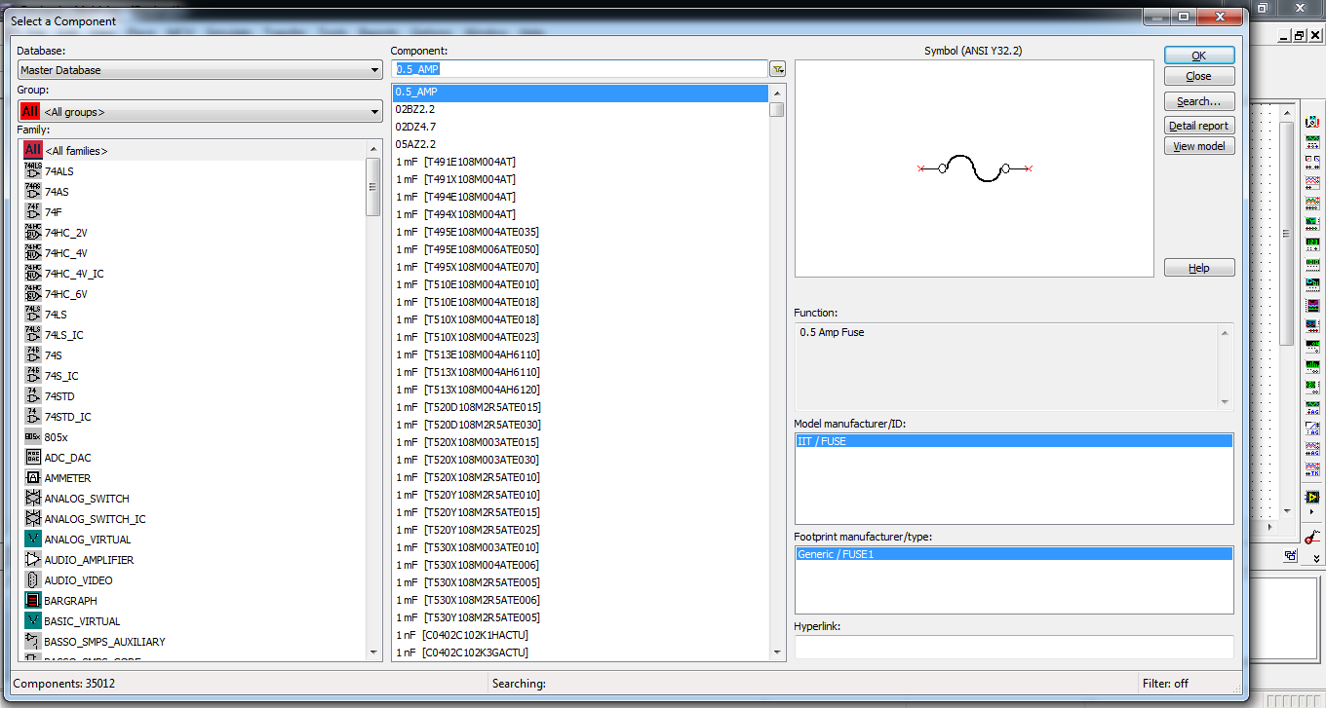Click the 74LS family icon
Viewport: 1326px width, 708px height.
32,314
